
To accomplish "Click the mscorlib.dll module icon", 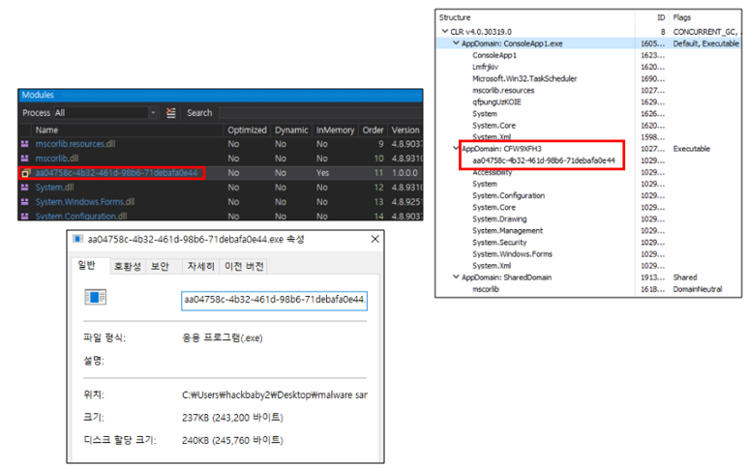I will pyautogui.click(x=25, y=159).
